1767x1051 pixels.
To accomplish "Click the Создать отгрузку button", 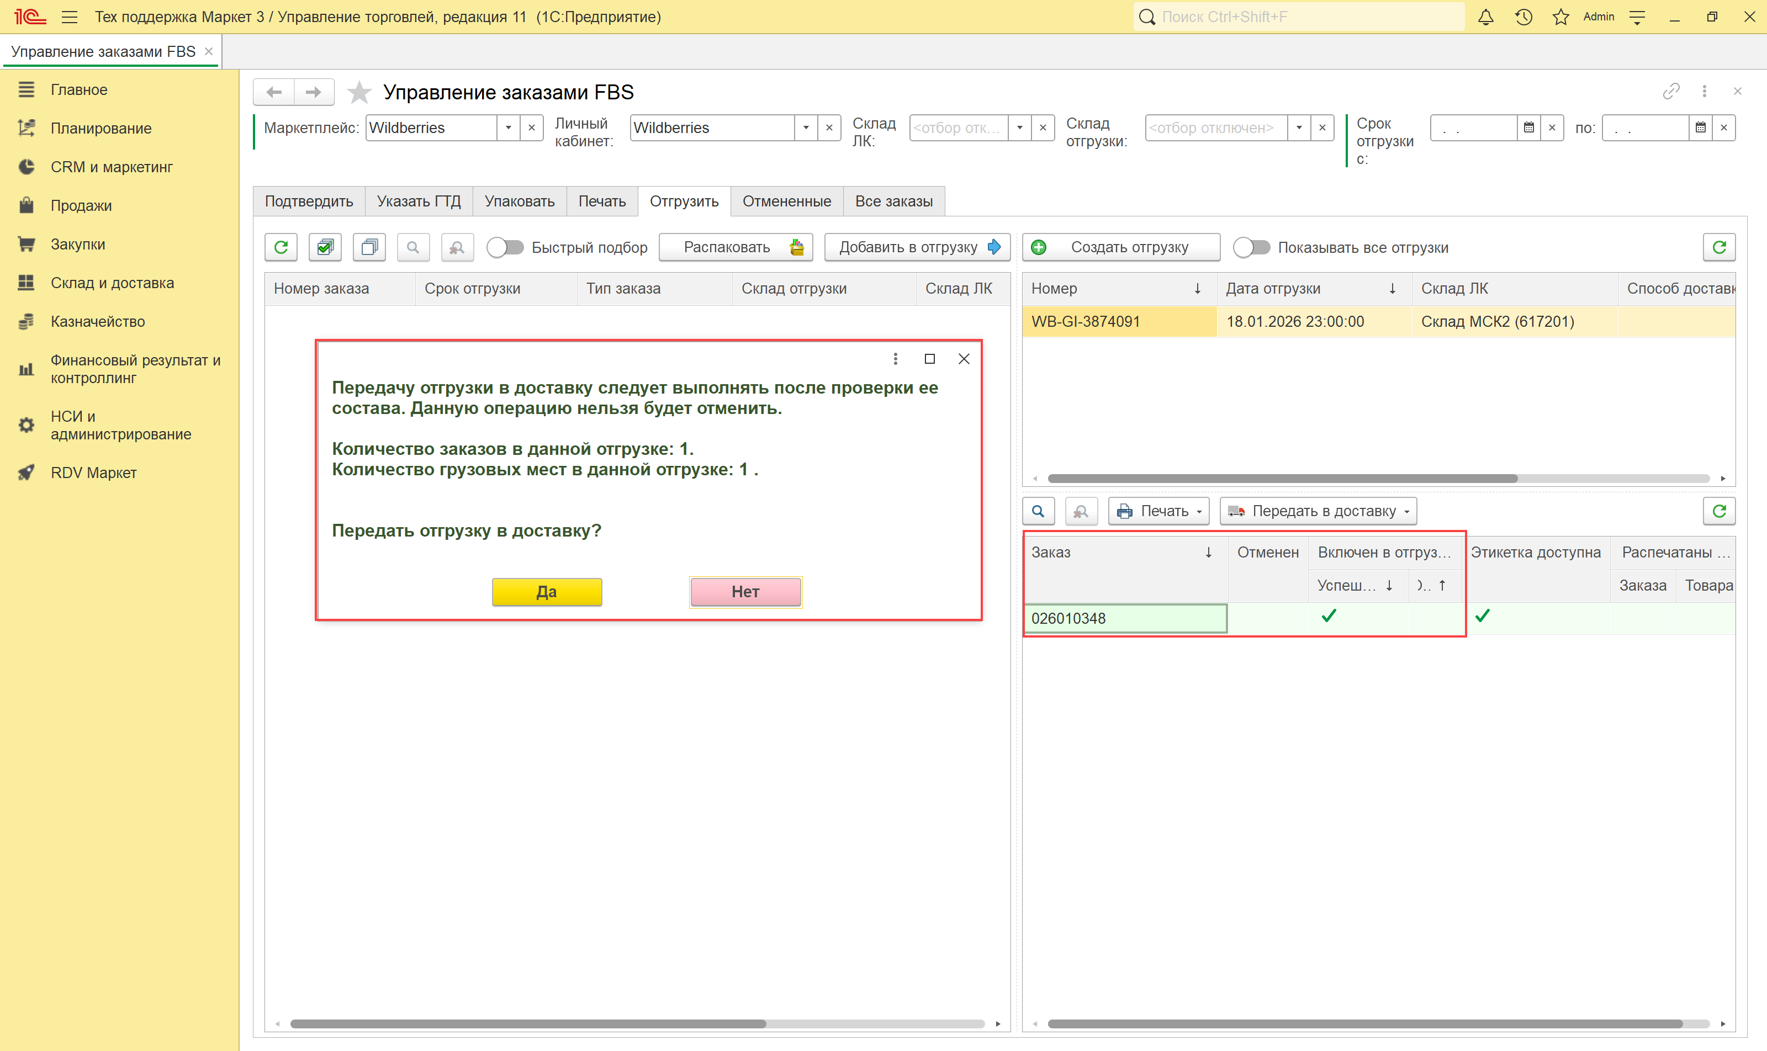I will coord(1121,247).
